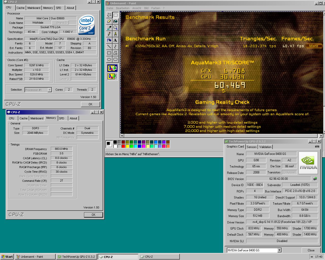Open About tab in the CPU-Z memory timings window
Viewport: 325px width, 260px height.
73,118
